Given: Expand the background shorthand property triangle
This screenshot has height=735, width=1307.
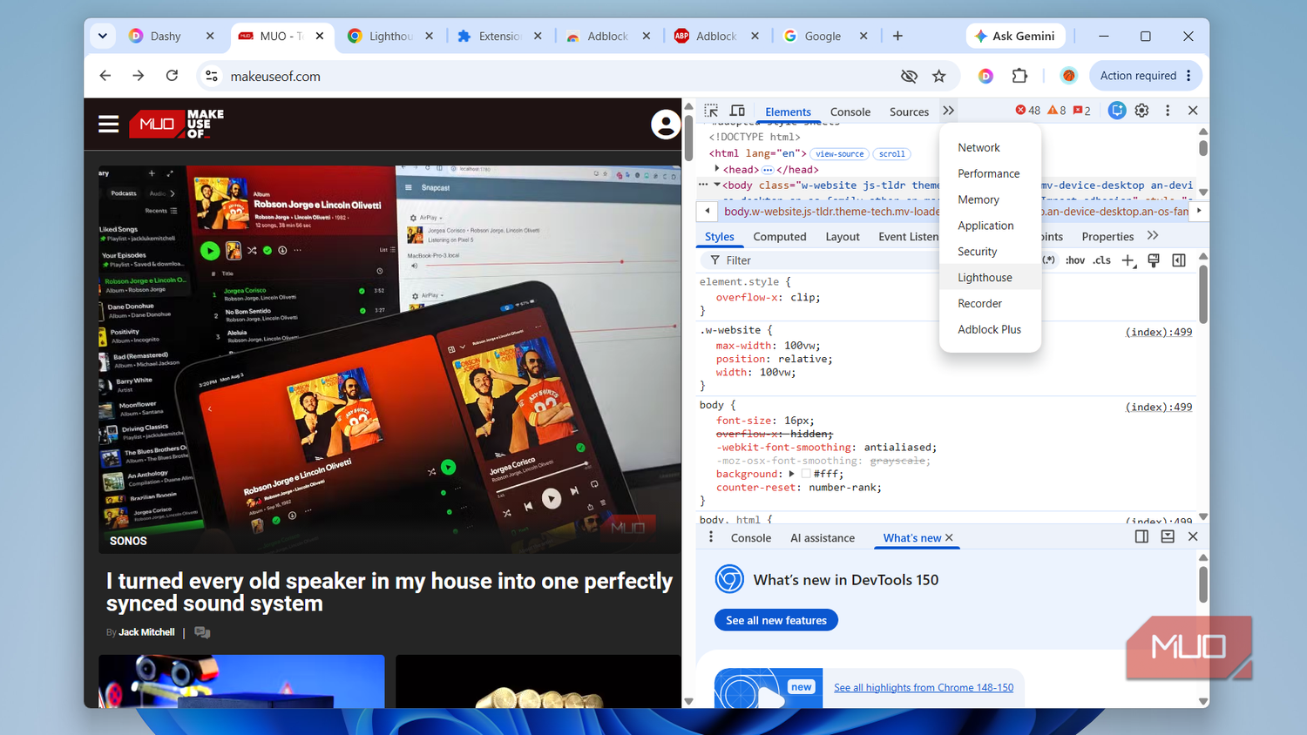Looking at the screenshot, I should point(791,474).
